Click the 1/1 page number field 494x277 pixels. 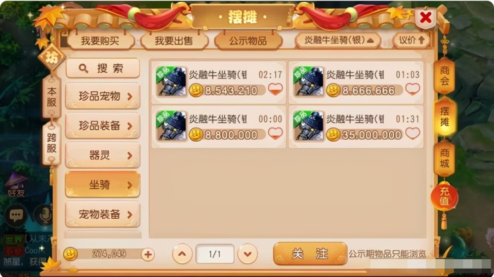click(215, 254)
